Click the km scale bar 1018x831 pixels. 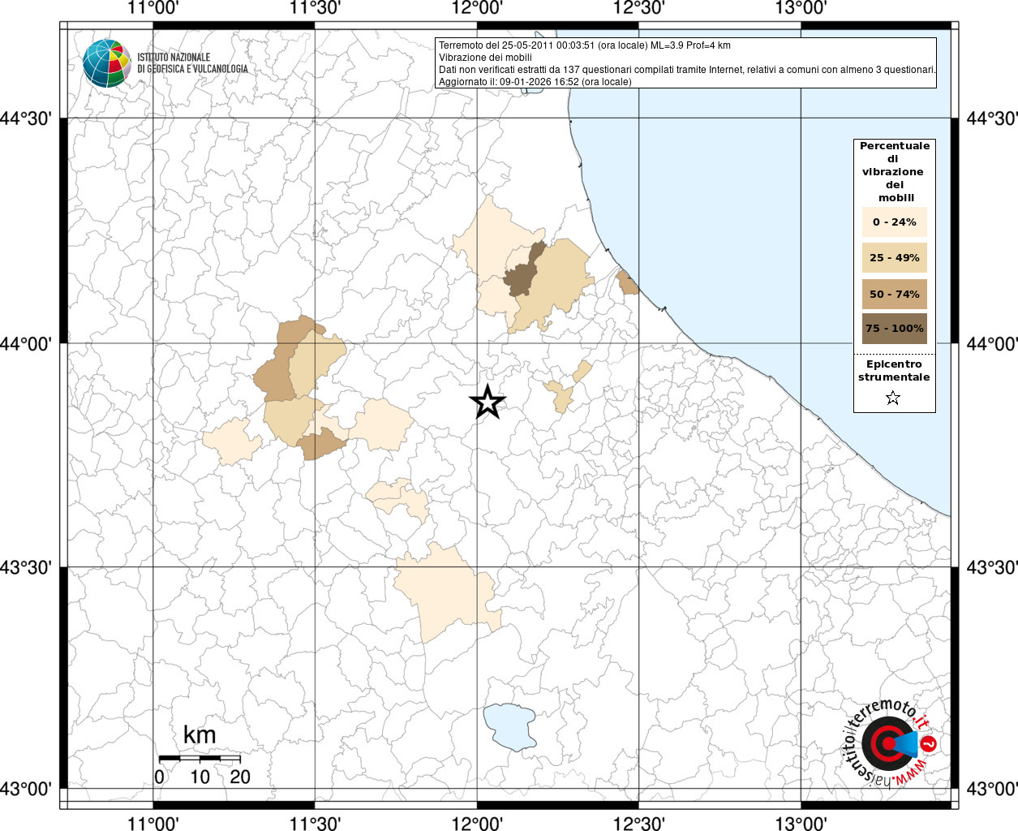199,758
